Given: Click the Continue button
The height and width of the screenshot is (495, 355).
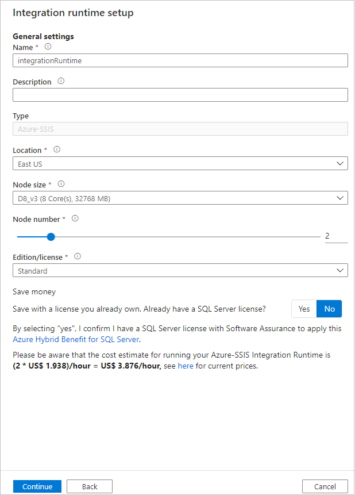Looking at the screenshot, I should (x=37, y=486).
